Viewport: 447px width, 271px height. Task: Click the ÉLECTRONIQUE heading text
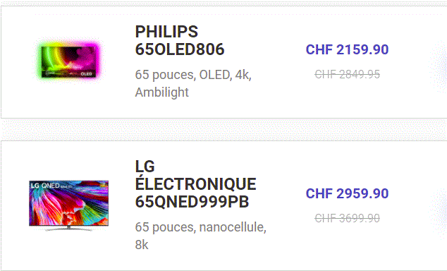click(195, 183)
